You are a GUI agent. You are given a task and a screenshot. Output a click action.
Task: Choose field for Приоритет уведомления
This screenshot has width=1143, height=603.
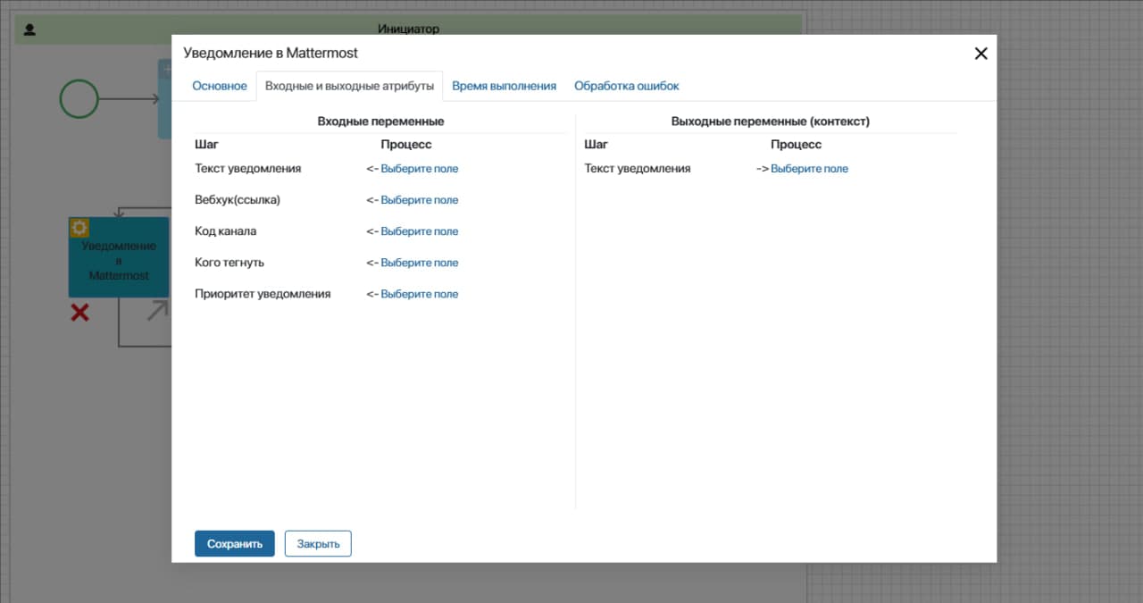tap(419, 294)
